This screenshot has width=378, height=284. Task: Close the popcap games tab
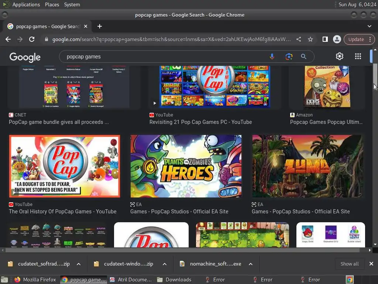click(86, 26)
